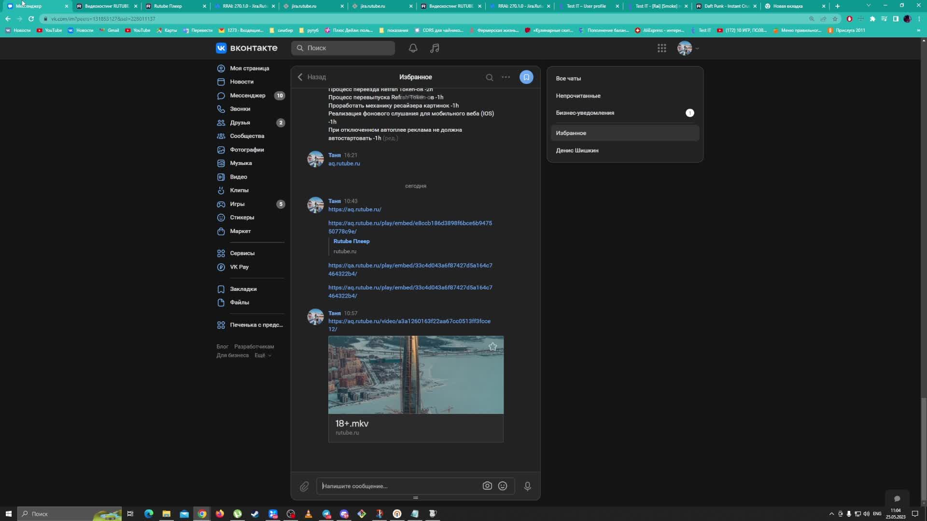This screenshot has width=927, height=521.
Task: Open Мессенджер in left sidebar
Action: coord(247,96)
